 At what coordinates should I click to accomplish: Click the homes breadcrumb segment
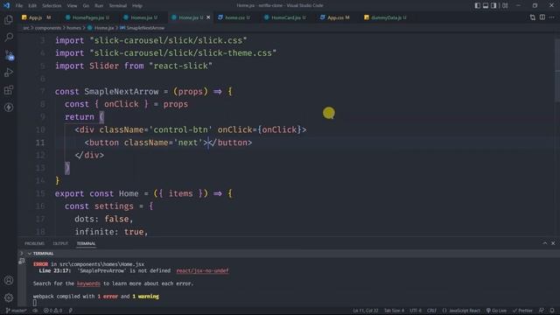[x=73, y=28]
